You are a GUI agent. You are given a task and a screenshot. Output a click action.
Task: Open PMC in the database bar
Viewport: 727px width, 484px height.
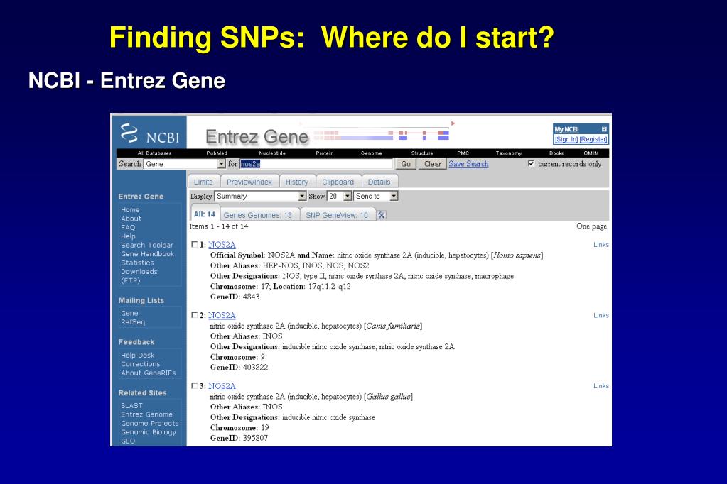[x=463, y=153]
